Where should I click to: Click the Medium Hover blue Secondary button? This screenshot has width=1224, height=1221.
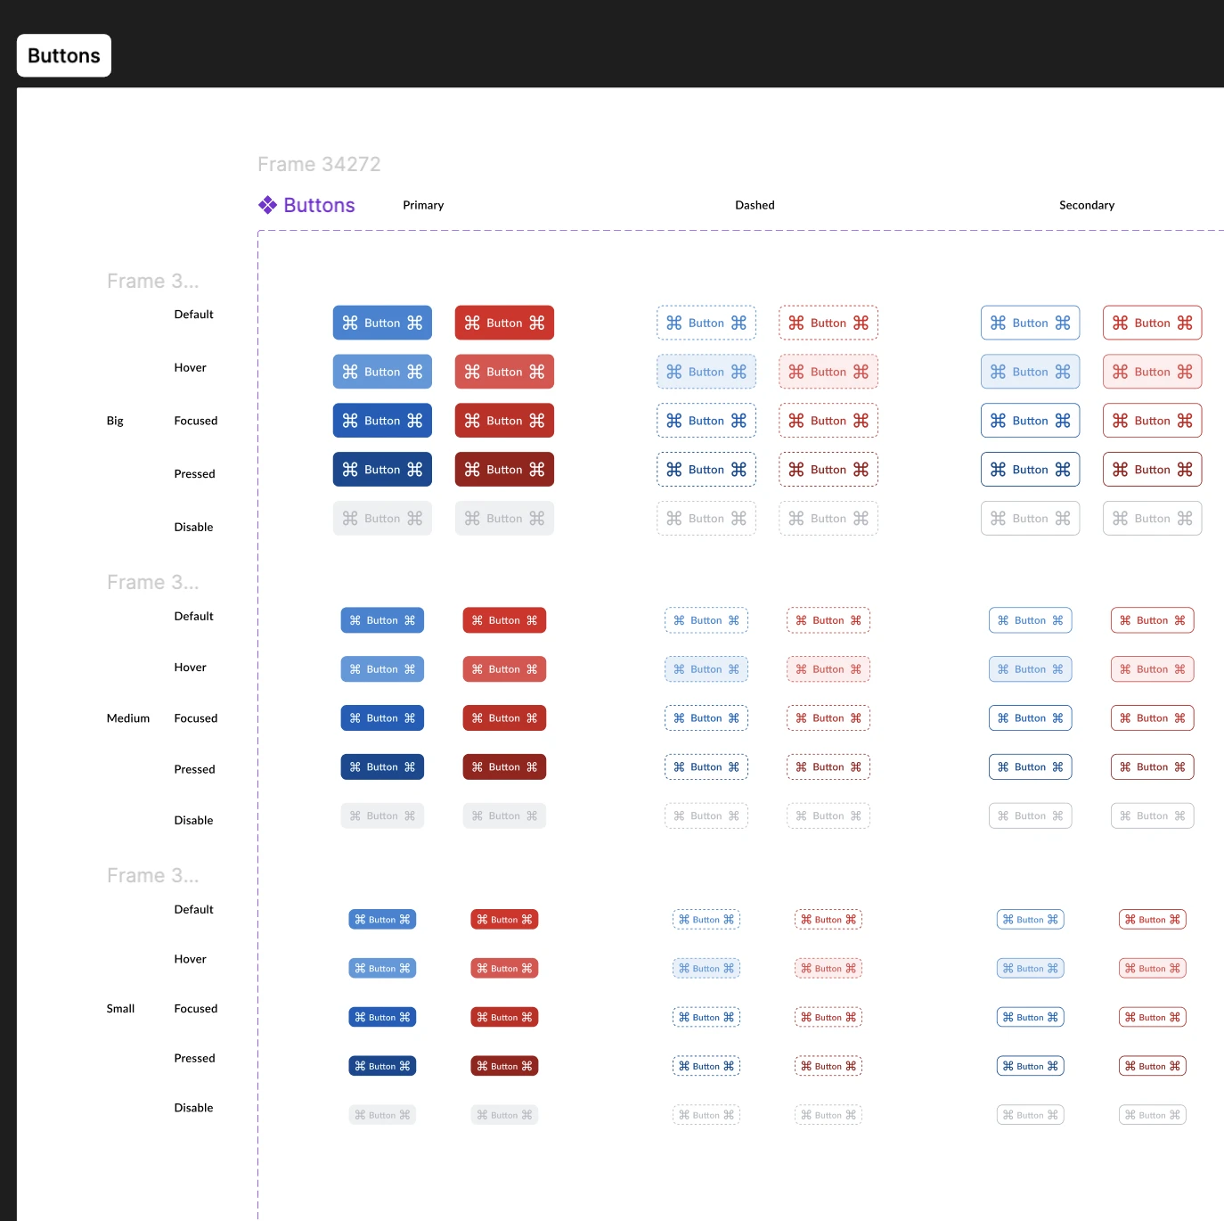(1031, 669)
